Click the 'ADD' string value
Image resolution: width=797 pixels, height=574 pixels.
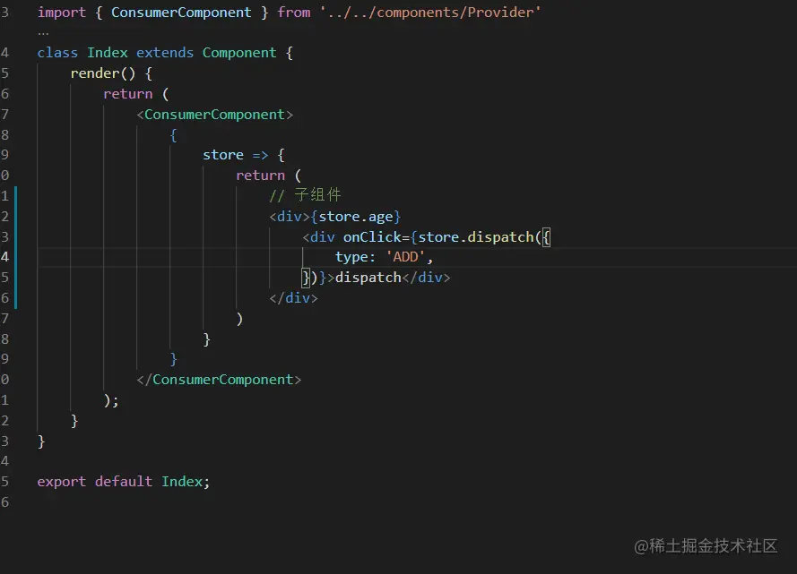405,257
